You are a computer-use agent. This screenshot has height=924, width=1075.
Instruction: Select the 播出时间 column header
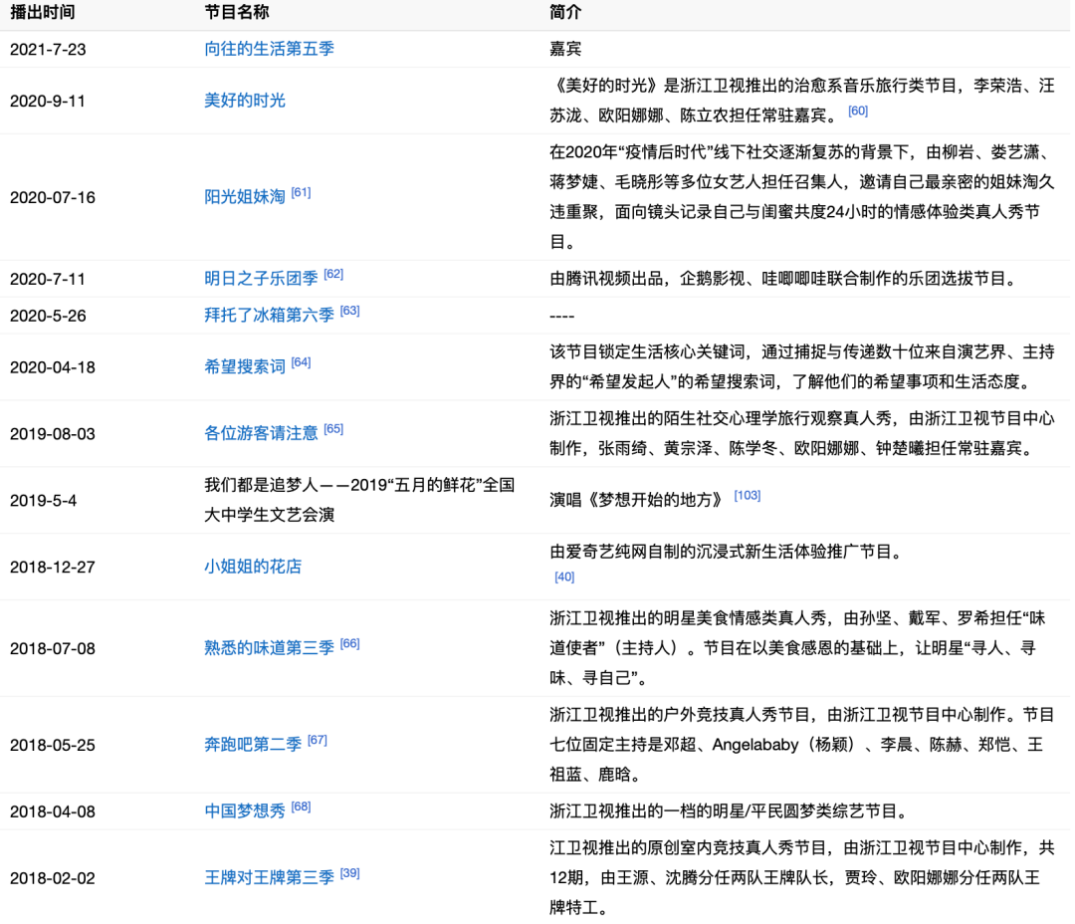pyautogui.click(x=43, y=12)
